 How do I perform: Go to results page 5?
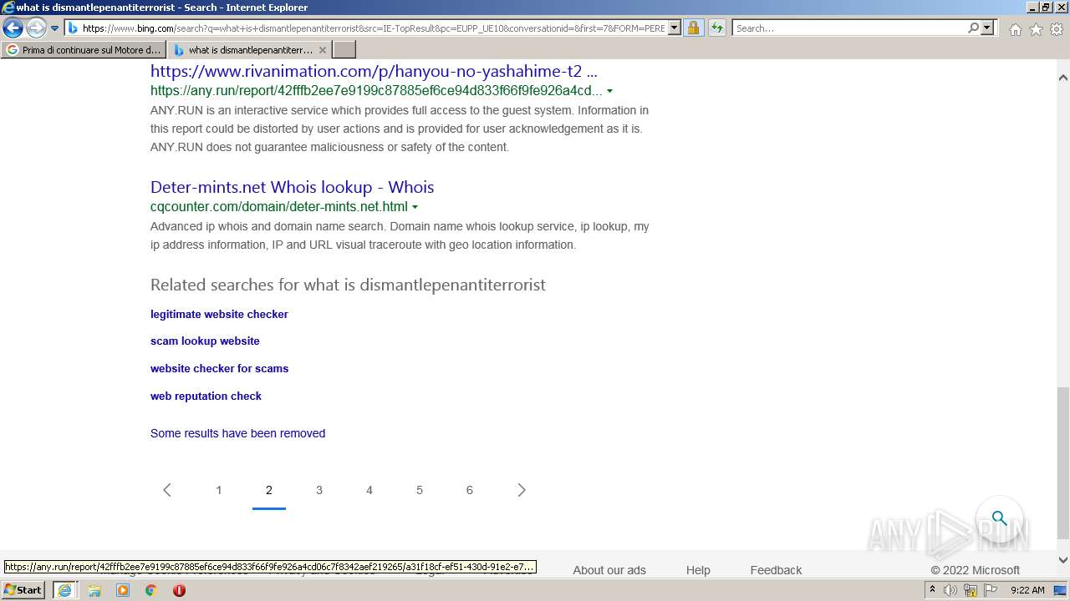(420, 490)
